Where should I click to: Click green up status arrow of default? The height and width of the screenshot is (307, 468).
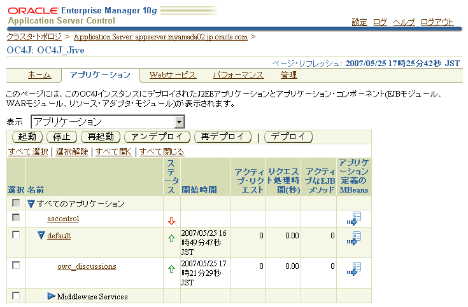[171, 238]
